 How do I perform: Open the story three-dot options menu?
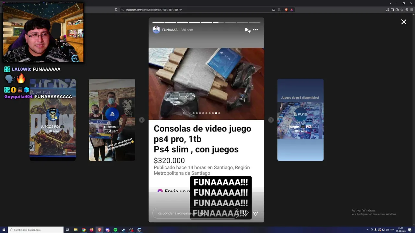pos(255,30)
